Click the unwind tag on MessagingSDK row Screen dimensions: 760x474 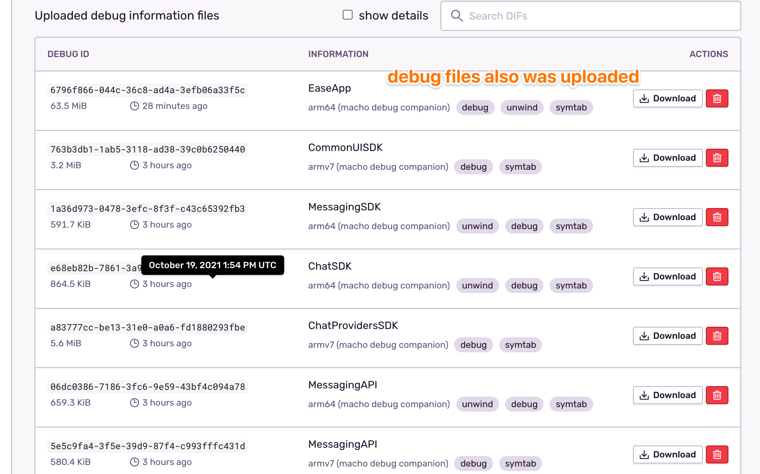[477, 226]
